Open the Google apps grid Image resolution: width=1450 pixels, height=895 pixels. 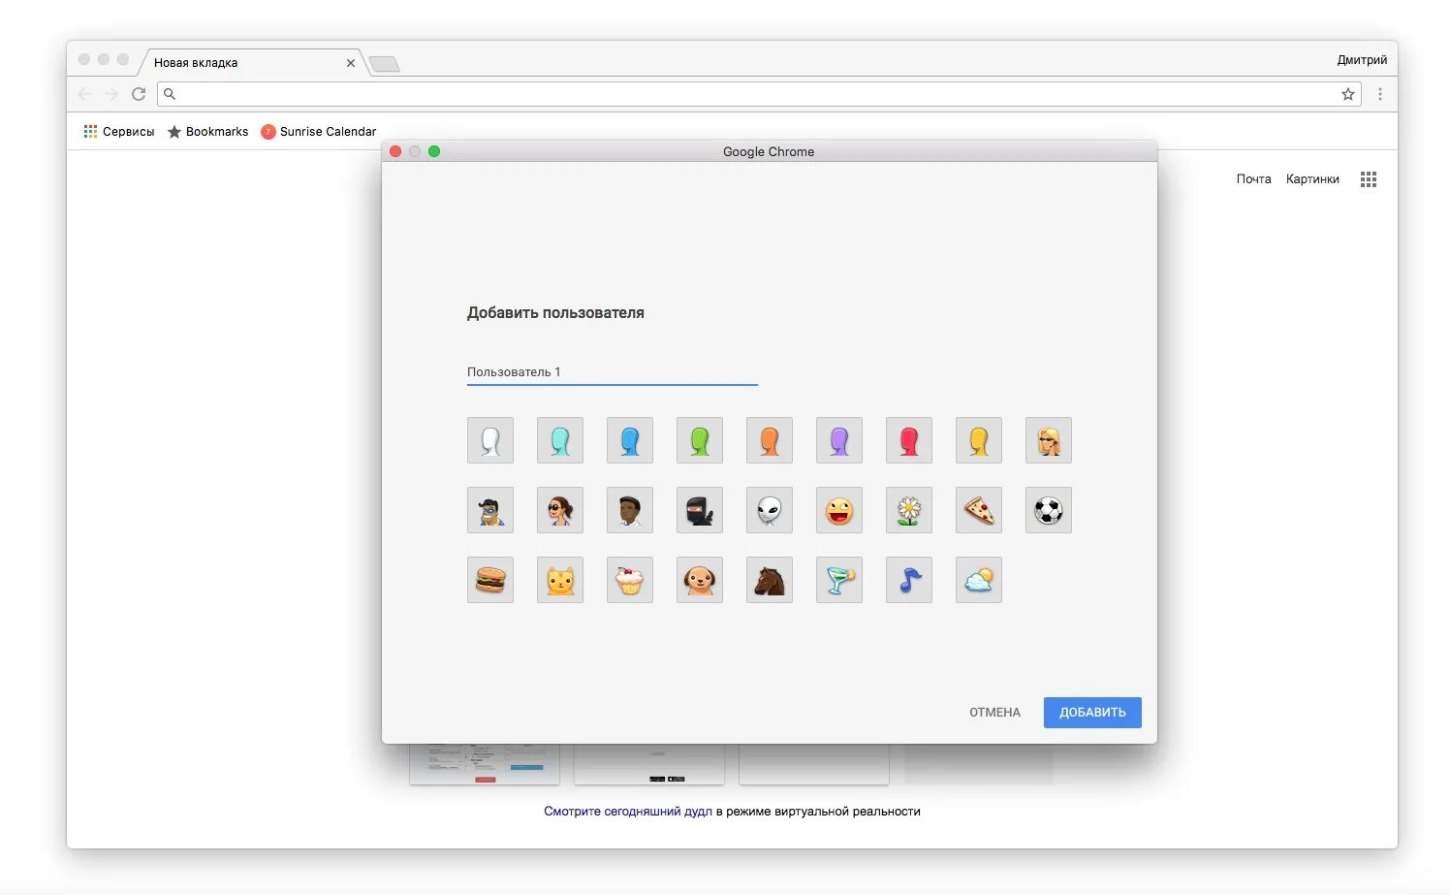click(x=1369, y=179)
